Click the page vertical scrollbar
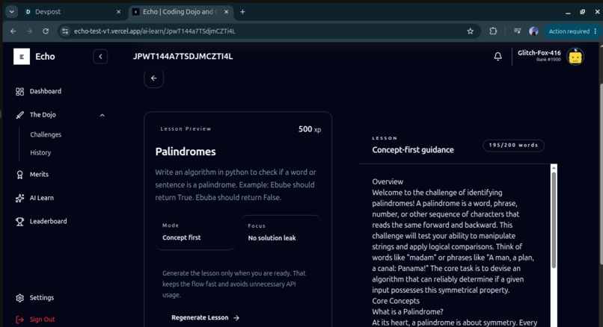This screenshot has height=327, width=603. point(601,173)
